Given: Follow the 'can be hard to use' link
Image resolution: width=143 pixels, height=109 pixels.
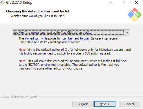Looking at the screenshot, I should coord(75,38).
